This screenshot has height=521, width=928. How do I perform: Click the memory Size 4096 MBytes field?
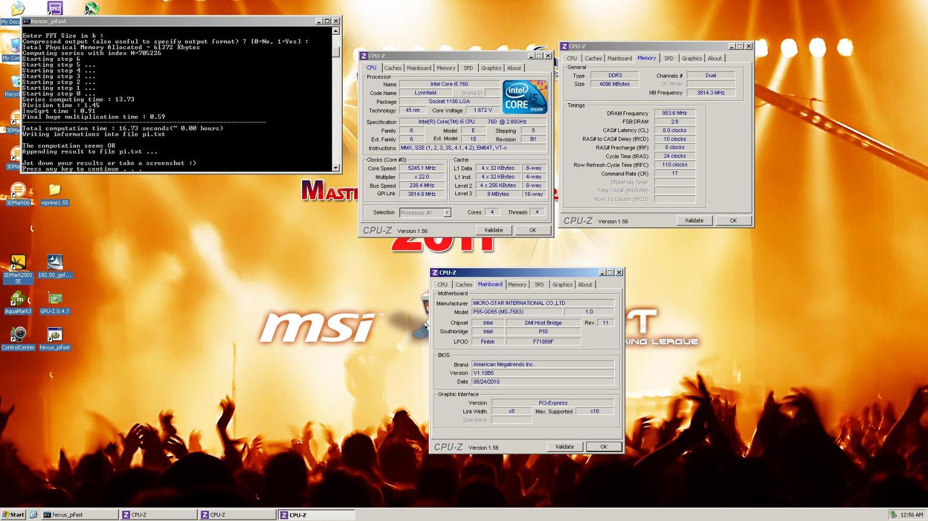click(x=614, y=84)
